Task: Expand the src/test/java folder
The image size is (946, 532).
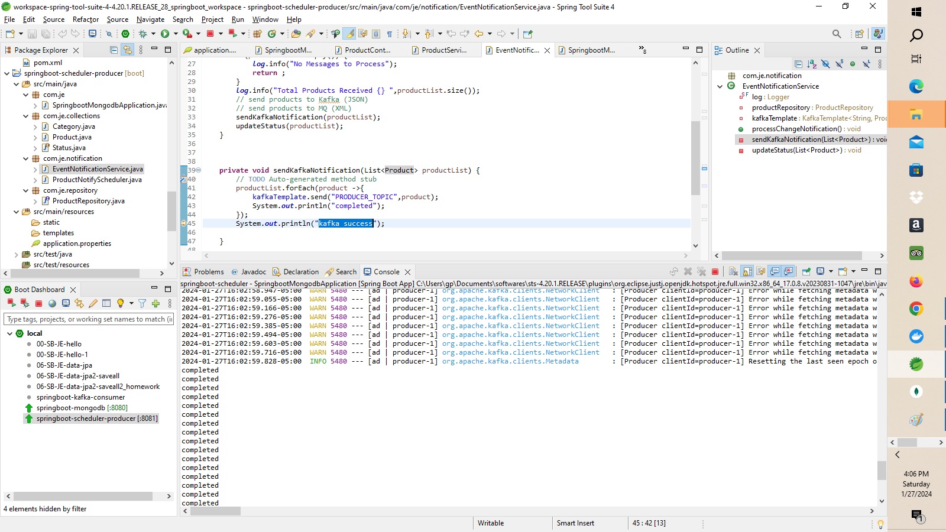Action: tap(17, 254)
